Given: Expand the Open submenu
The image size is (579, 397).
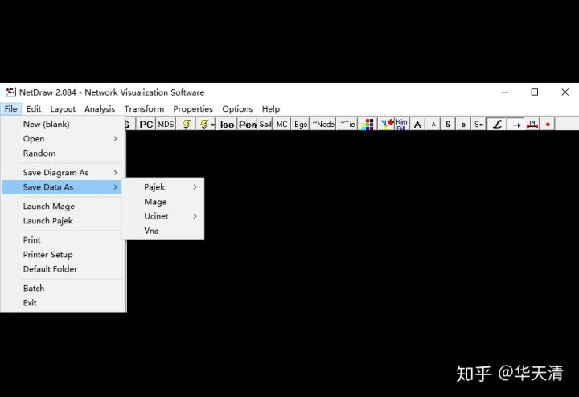Looking at the screenshot, I should pos(63,139).
